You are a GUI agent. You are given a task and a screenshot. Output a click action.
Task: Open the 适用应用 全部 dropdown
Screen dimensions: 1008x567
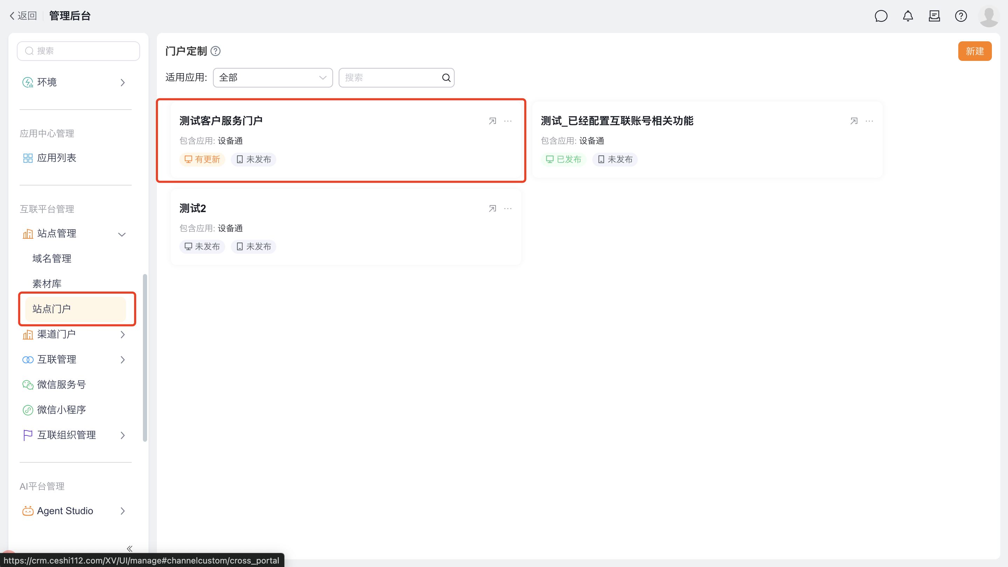click(273, 78)
